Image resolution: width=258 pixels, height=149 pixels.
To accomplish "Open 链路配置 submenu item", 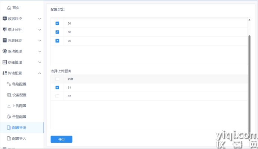I will coord(19,84).
